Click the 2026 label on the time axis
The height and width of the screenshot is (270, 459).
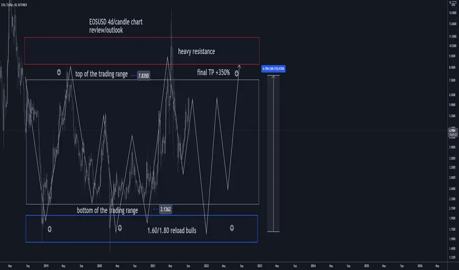420,266
